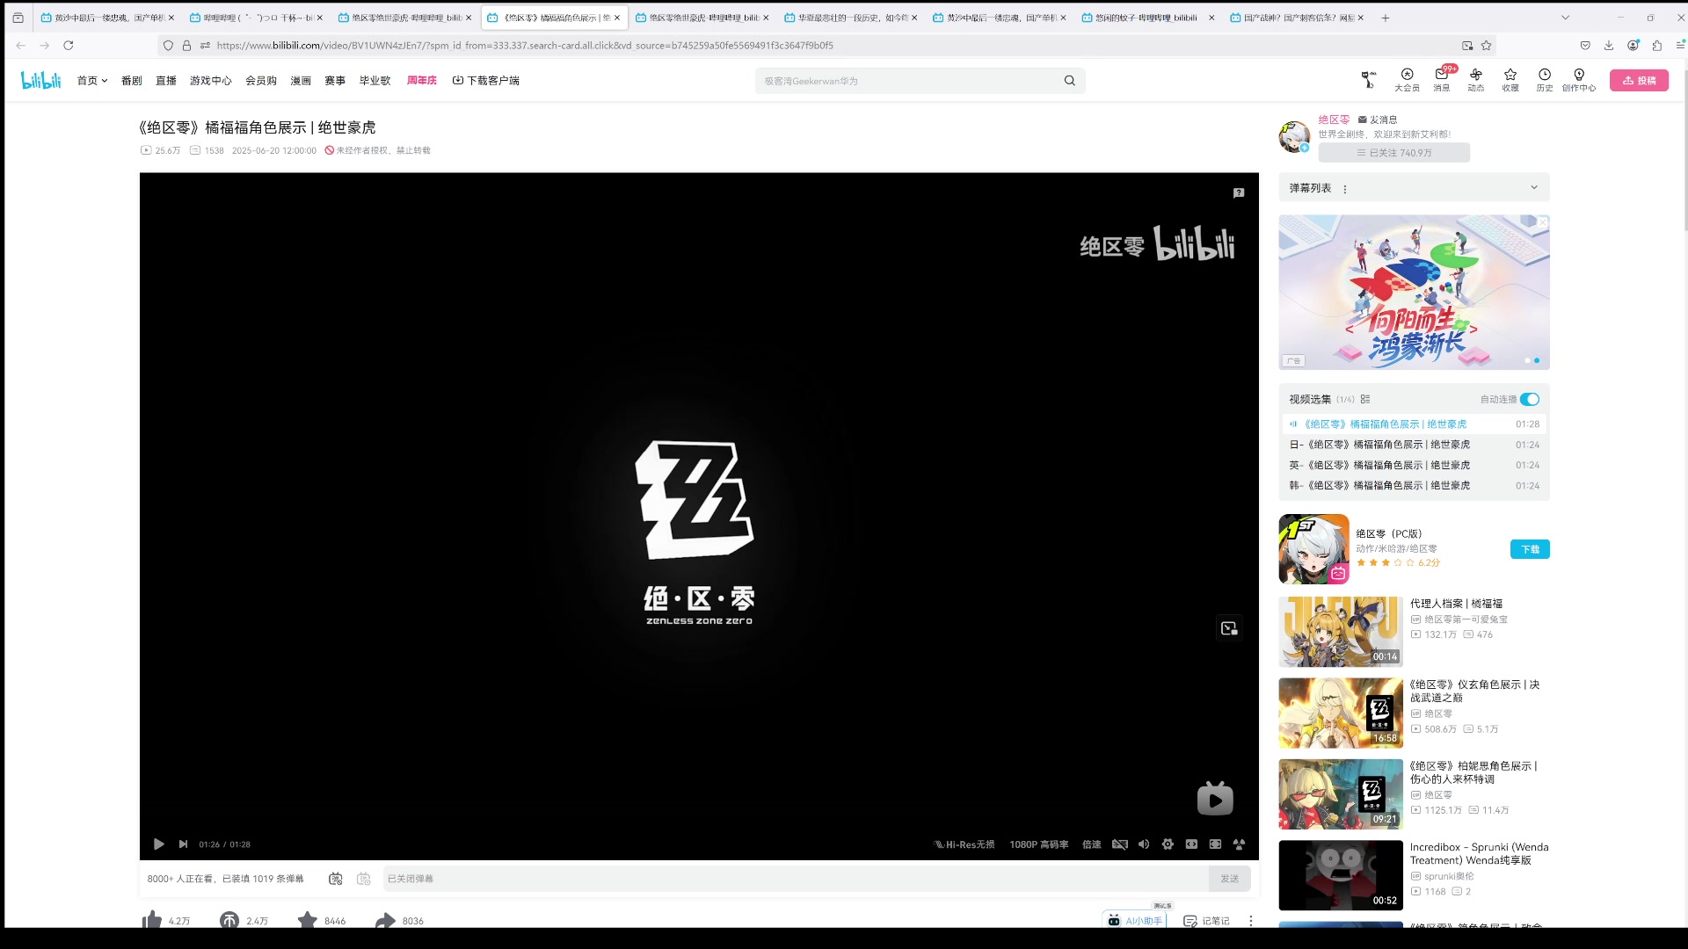Open Hi-Res无损 audio quality menu

(x=964, y=844)
